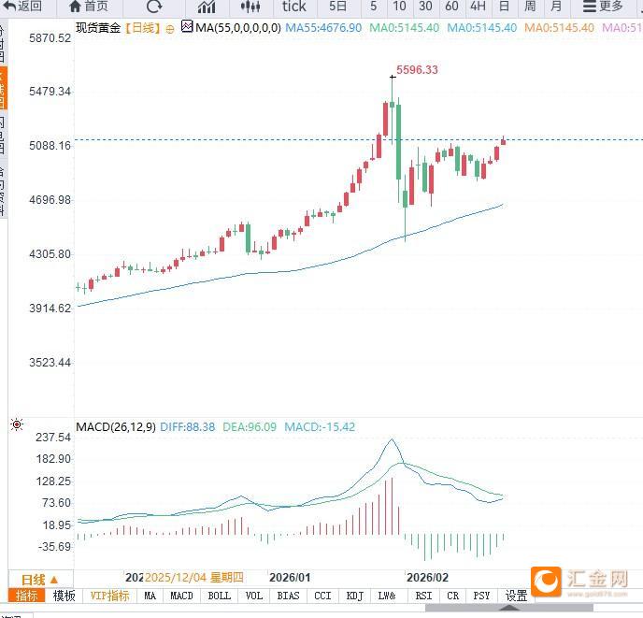Select the VOL indicator button
This screenshot has height=618, width=643.
[254, 596]
